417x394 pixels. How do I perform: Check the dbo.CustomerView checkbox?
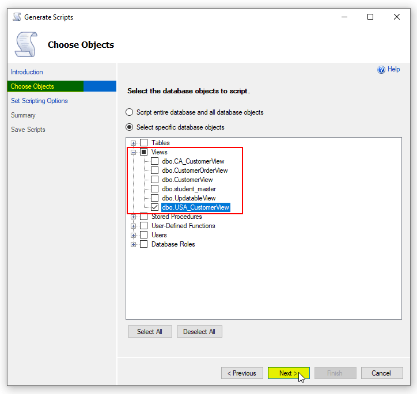pos(154,180)
